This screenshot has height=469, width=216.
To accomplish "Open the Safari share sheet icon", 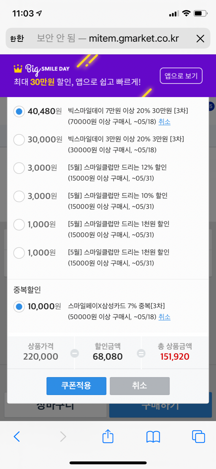I will (x=108, y=435).
